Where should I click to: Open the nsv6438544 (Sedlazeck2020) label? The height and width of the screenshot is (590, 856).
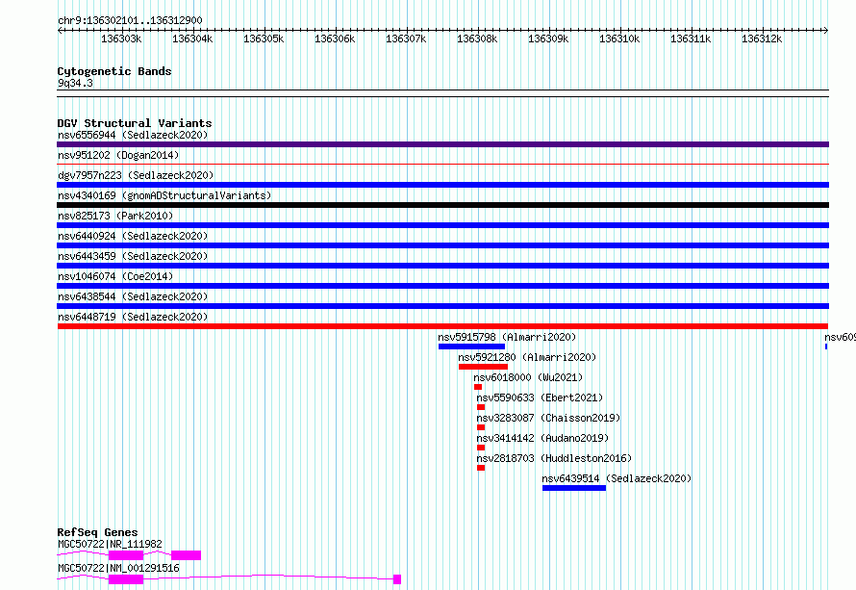point(133,296)
